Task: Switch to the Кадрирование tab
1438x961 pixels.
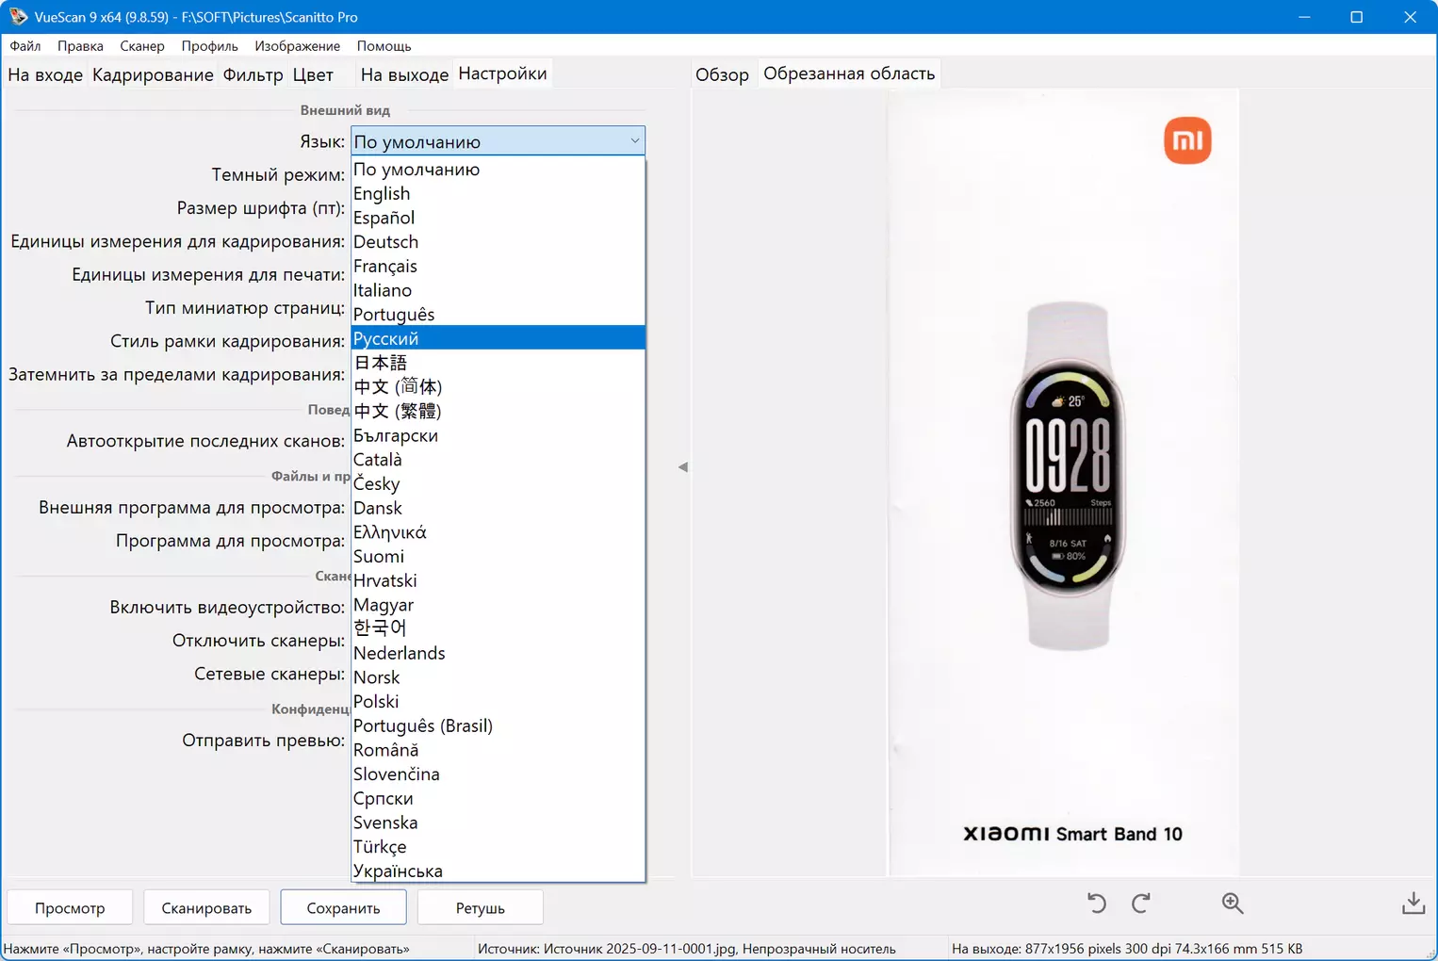Action: [x=153, y=74]
